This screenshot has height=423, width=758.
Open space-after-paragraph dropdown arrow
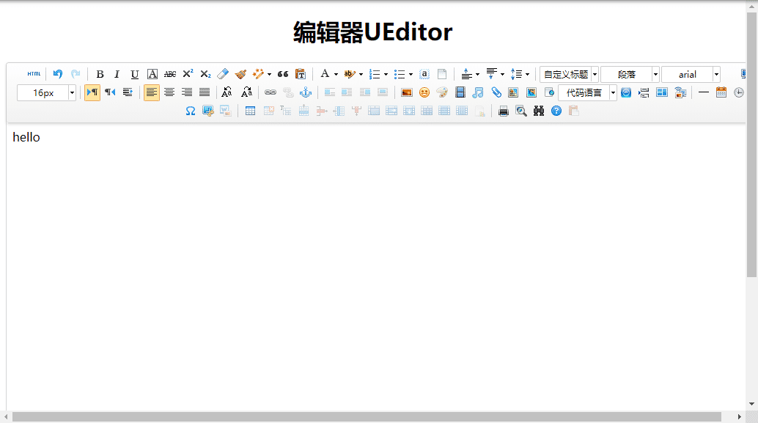tap(502, 75)
